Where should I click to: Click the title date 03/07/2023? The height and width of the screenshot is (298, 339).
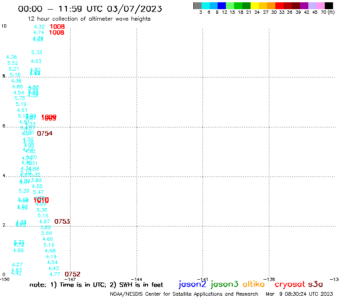point(134,9)
